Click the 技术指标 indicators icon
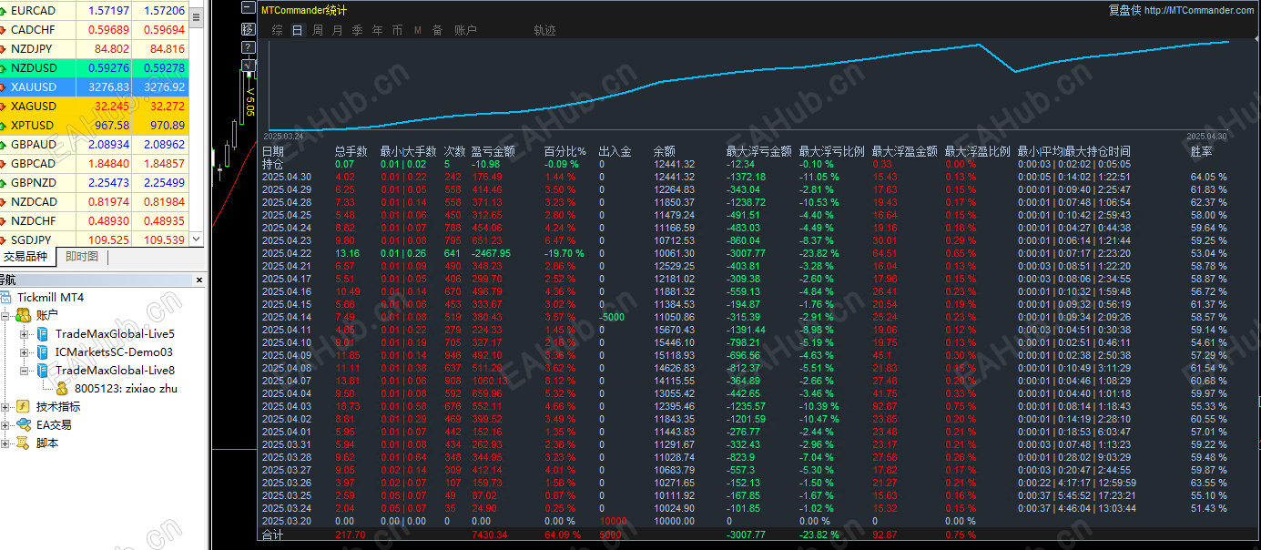Screen dimensions: 1261x550 23,406
